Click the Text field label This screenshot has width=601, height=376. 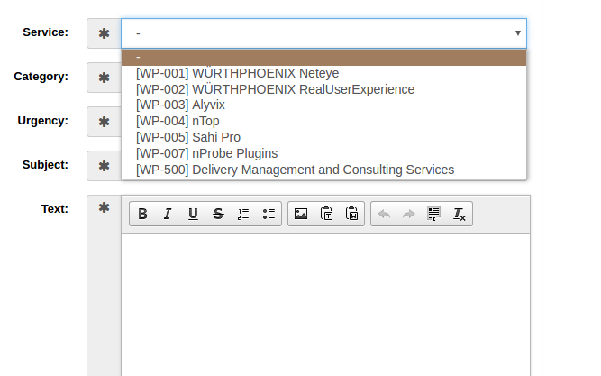pyautogui.click(x=55, y=209)
